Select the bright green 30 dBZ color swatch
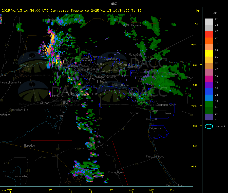Viewport: 228px width, 193px height. (x=209, y=104)
